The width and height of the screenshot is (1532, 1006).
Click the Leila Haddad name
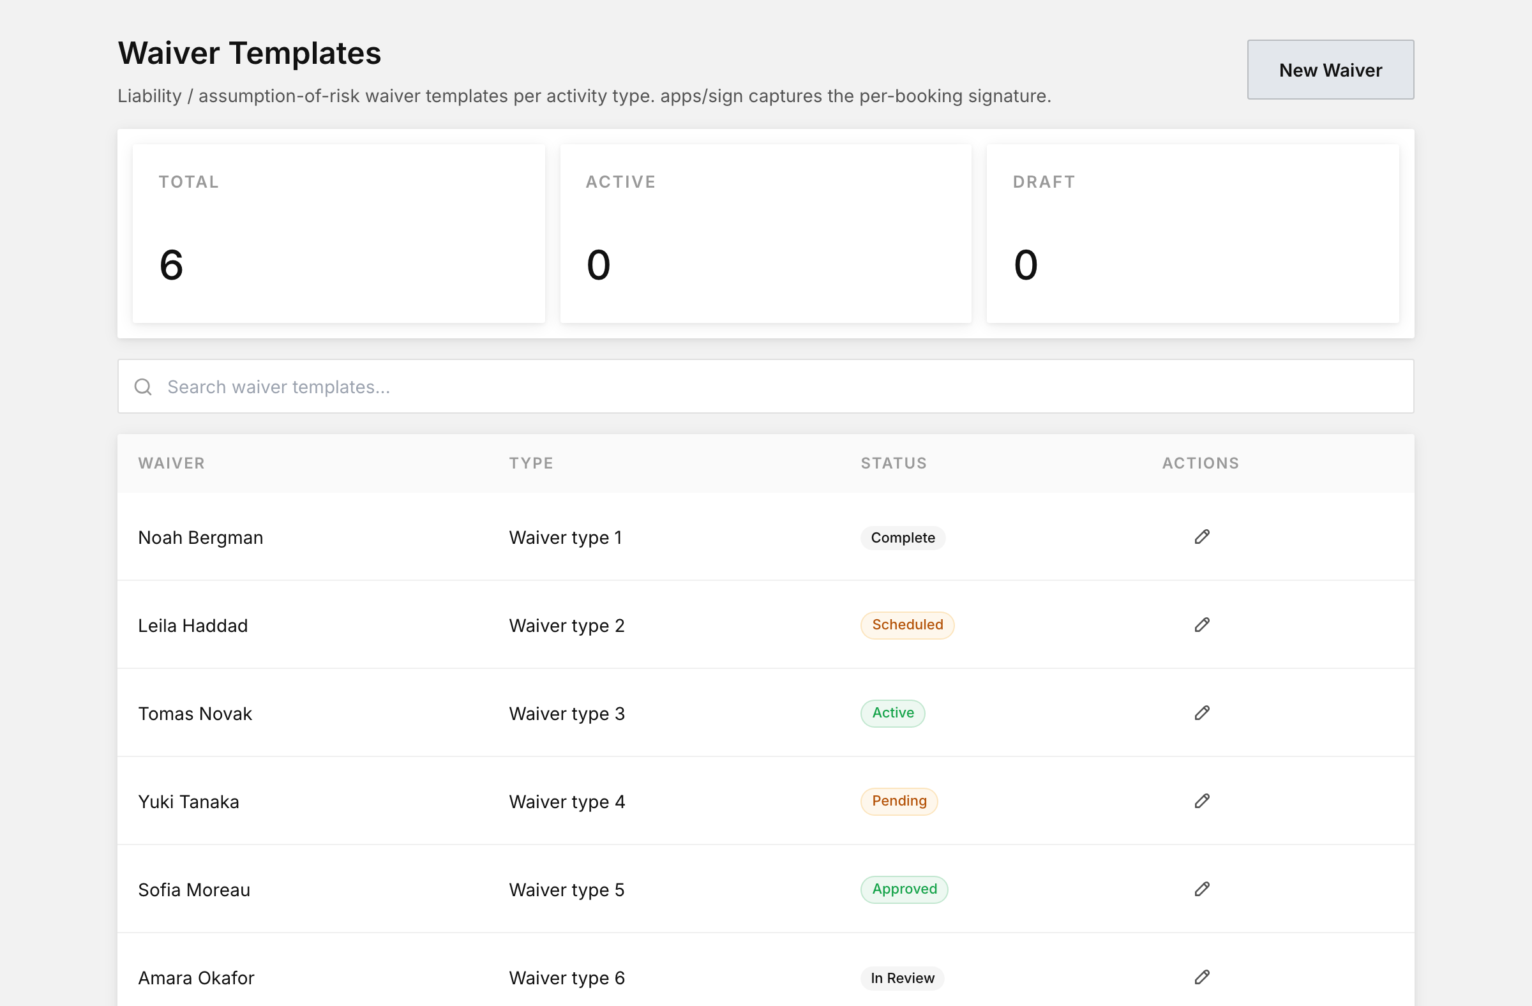[193, 626]
